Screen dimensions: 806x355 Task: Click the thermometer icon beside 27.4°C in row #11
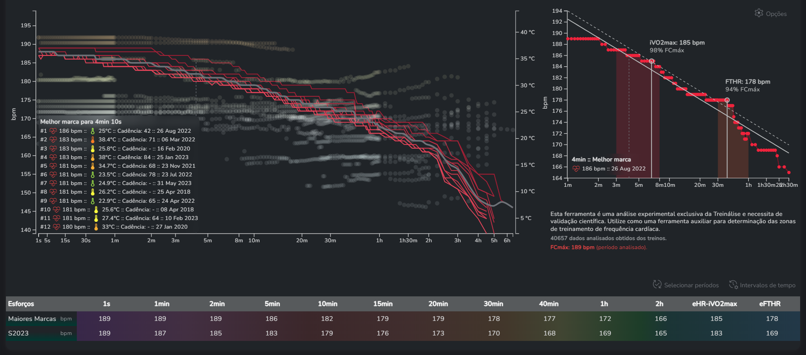click(x=96, y=218)
